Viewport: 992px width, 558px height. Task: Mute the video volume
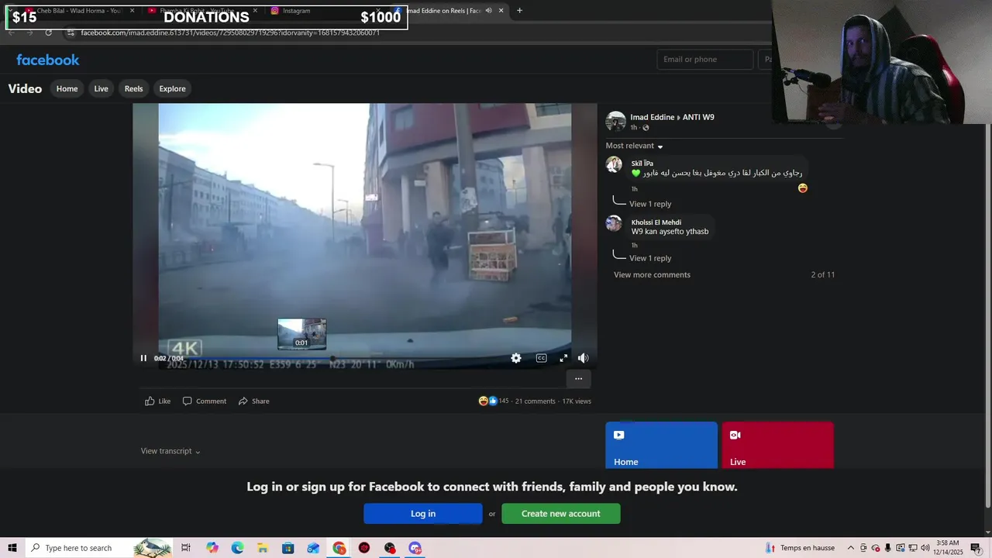[x=584, y=358]
